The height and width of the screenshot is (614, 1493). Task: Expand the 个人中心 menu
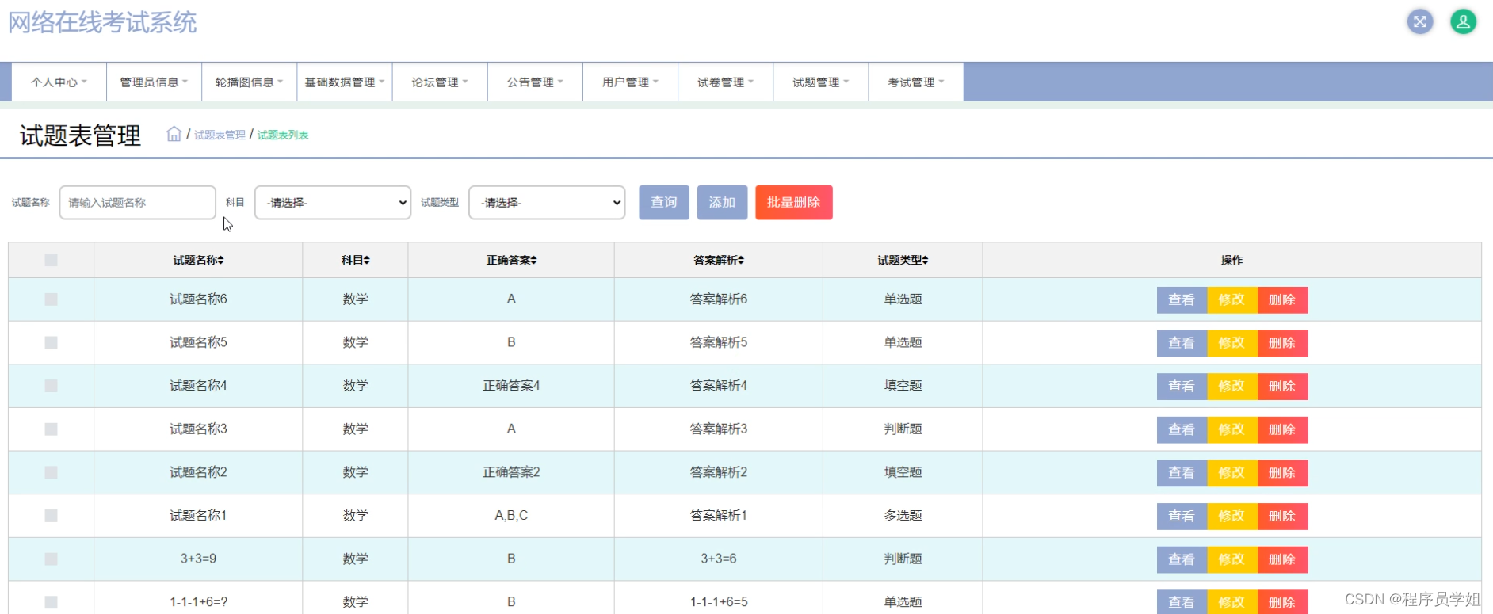coord(59,82)
